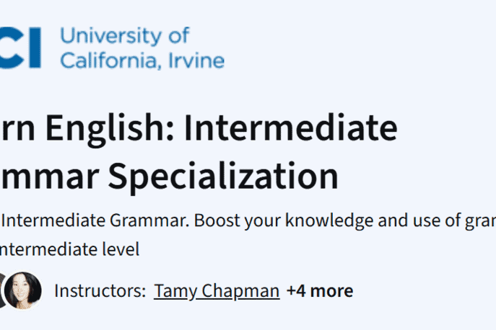
Task: Click the partially hidden avatar at left edge
Action: coord(2,291)
